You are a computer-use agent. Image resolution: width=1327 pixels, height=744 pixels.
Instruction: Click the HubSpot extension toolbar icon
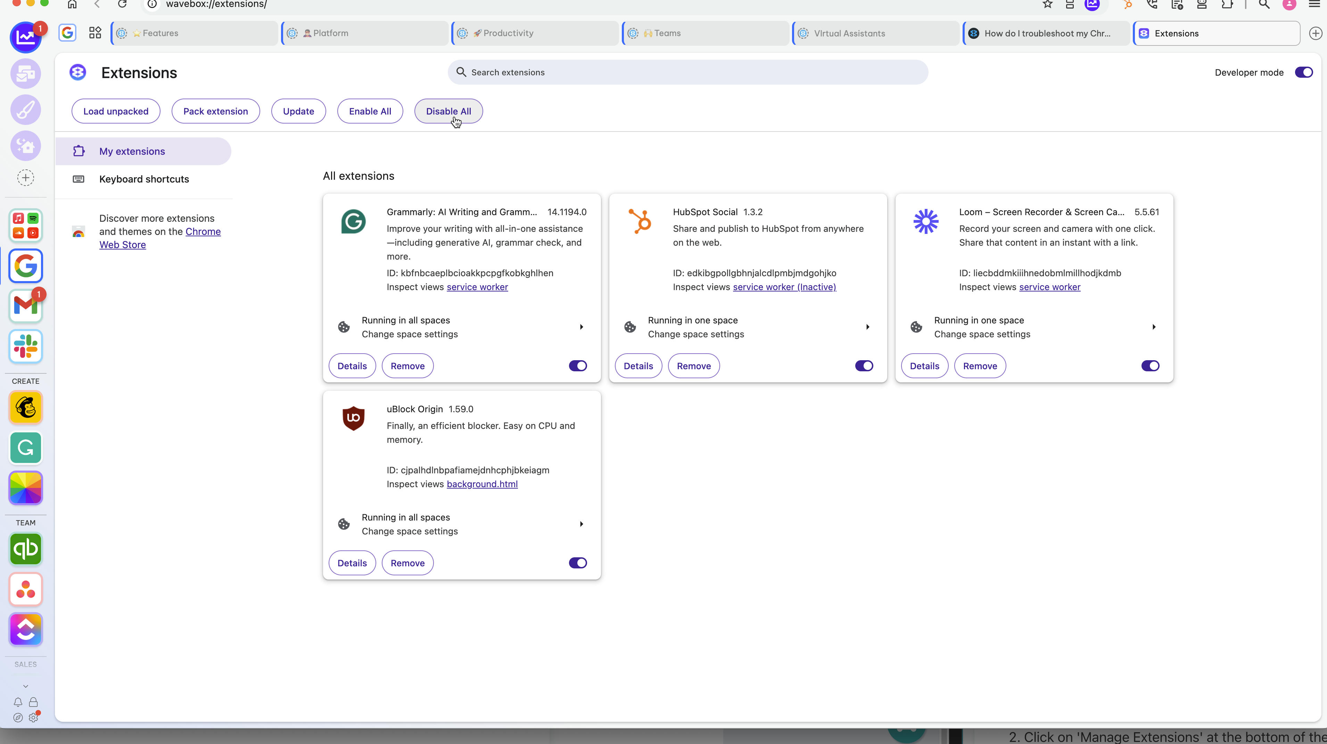click(x=1128, y=4)
